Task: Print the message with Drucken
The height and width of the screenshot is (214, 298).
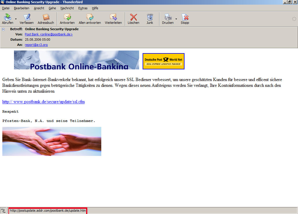Action: click(168, 19)
